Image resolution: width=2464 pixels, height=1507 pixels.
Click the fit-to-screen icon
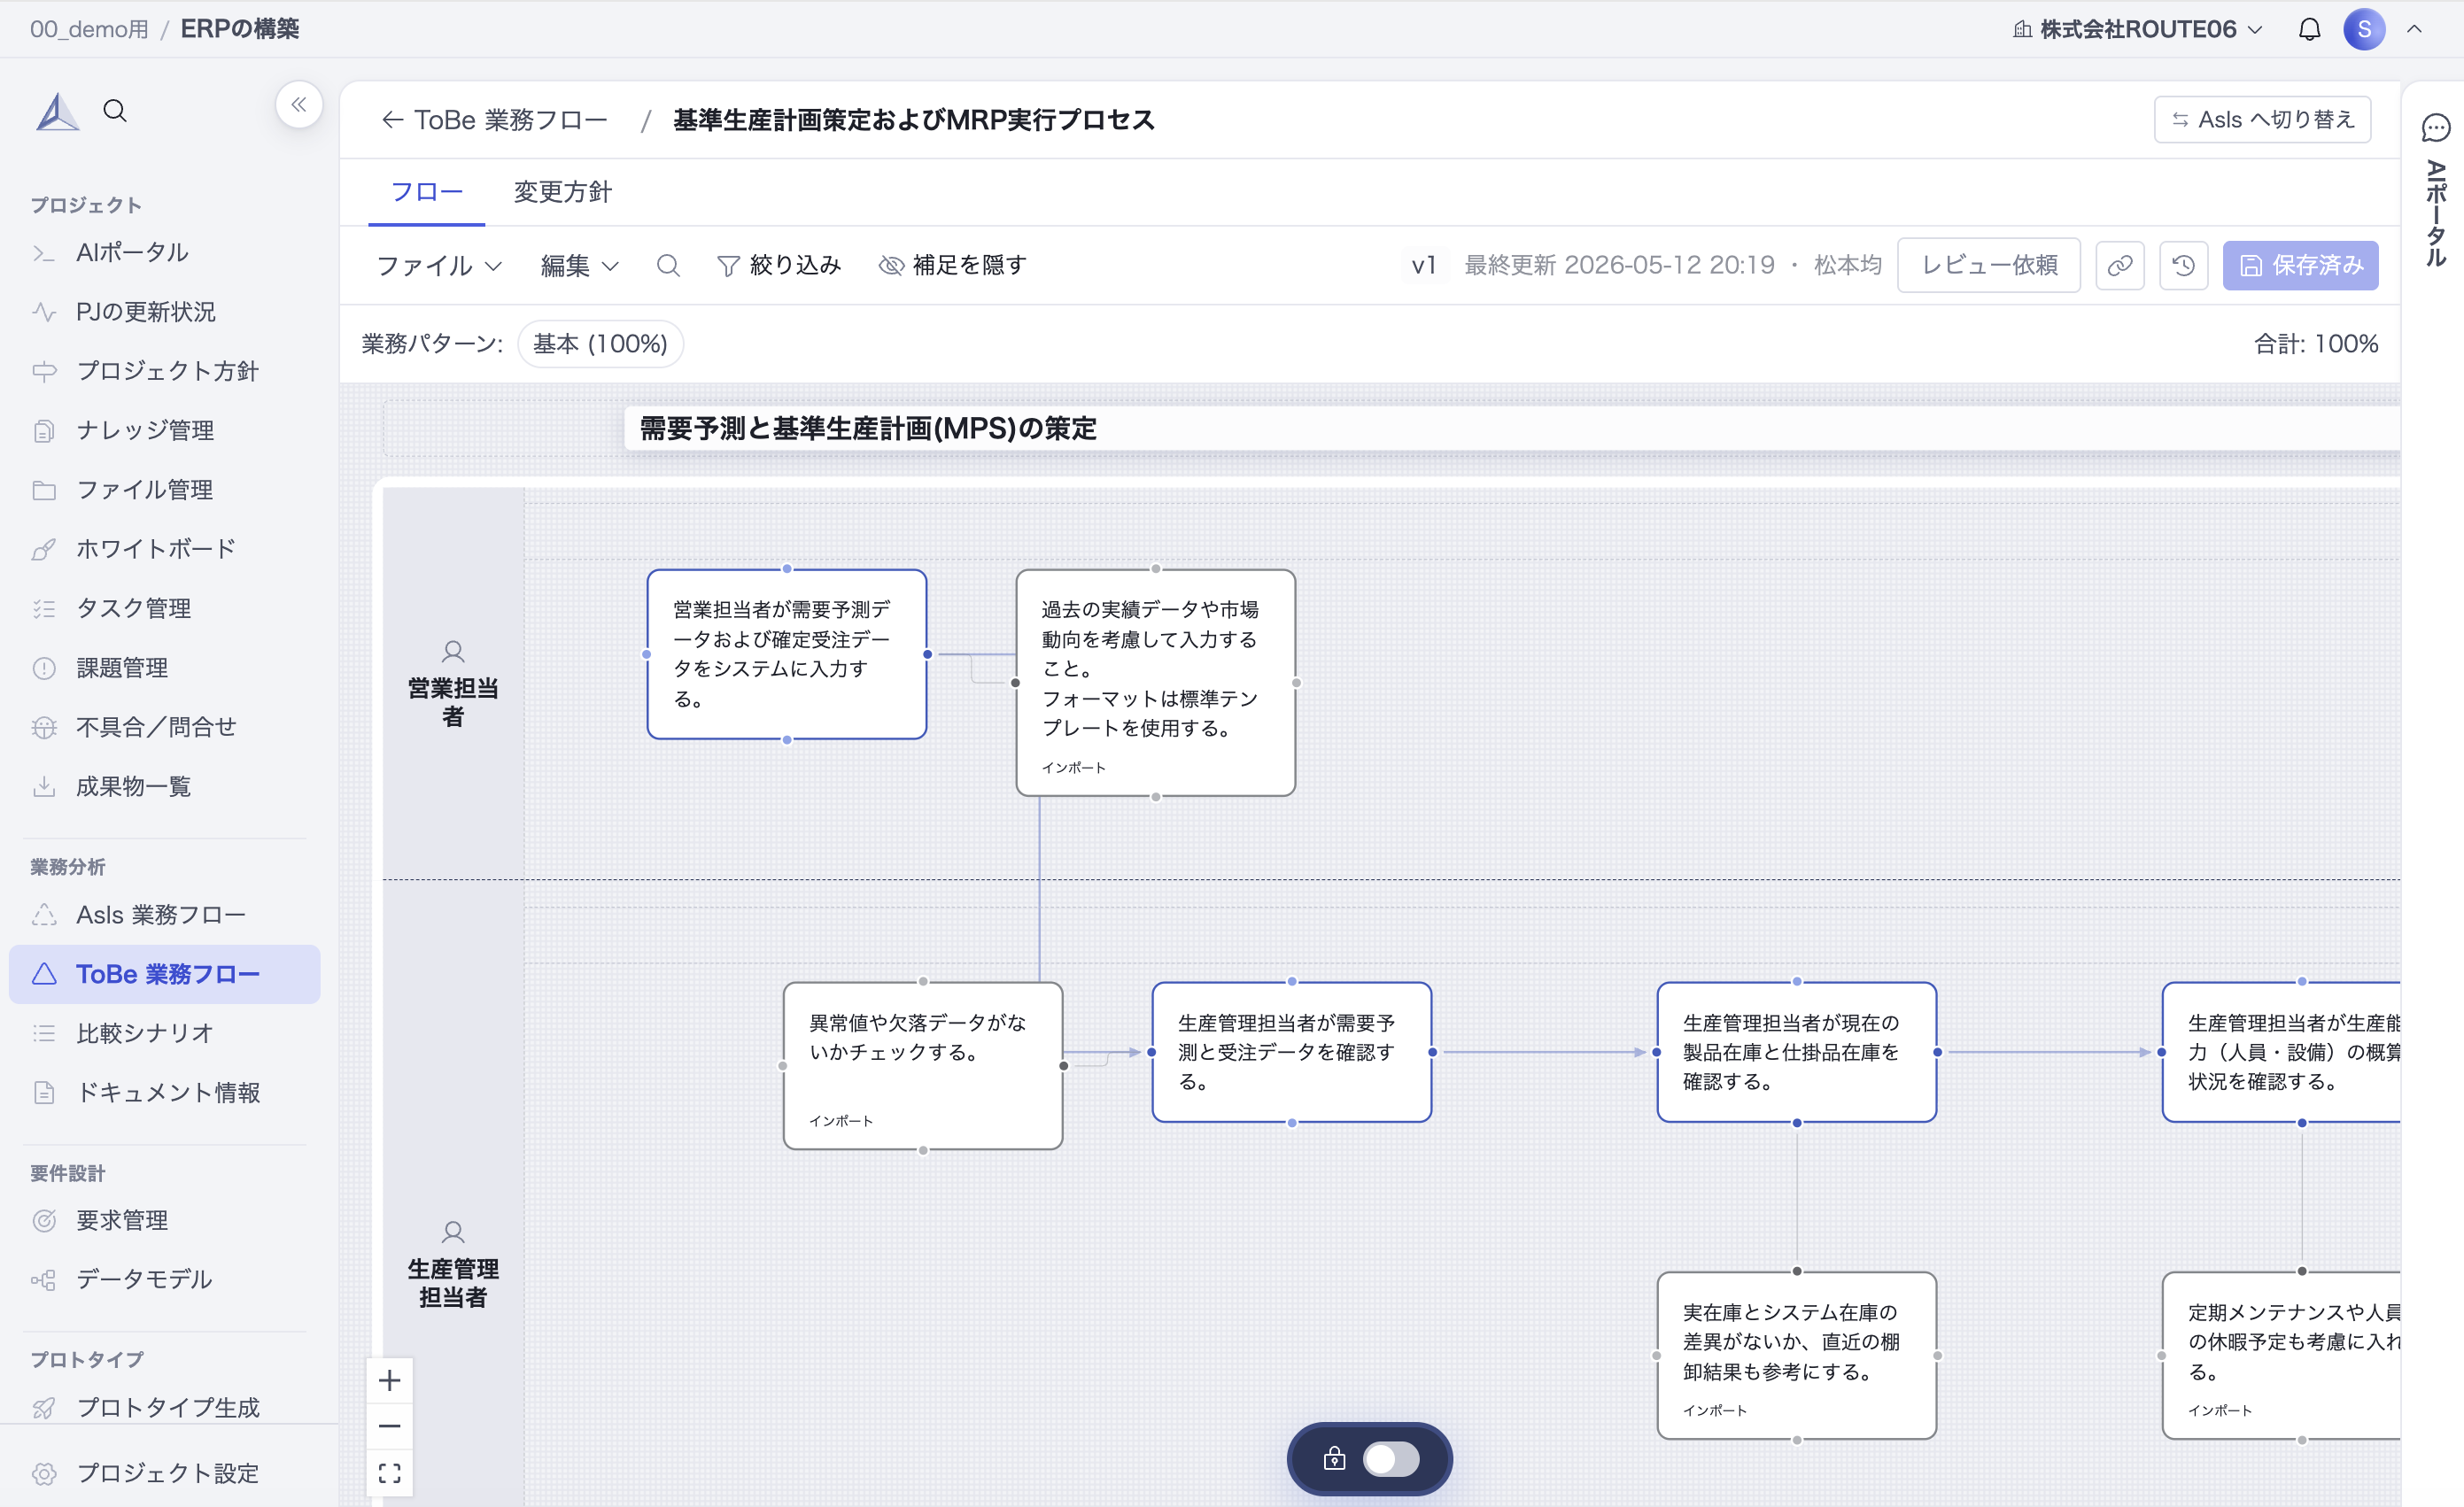pyautogui.click(x=390, y=1473)
